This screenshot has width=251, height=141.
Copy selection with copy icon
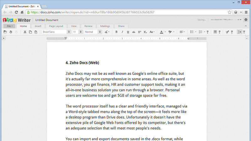(x=30, y=32)
